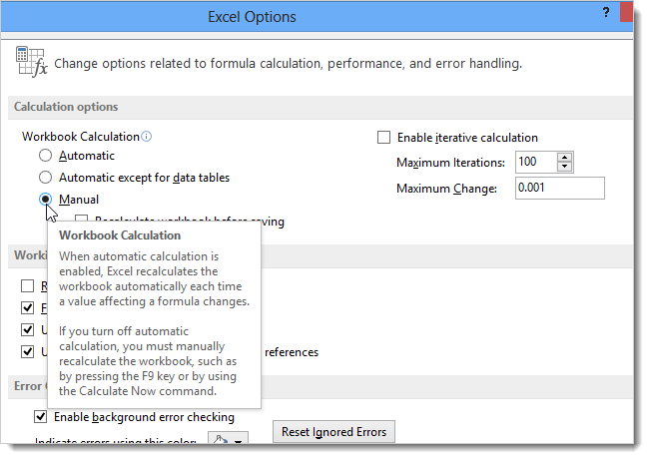Click the formula calculation icon in header
The width and height of the screenshot is (649, 459).
(31, 62)
